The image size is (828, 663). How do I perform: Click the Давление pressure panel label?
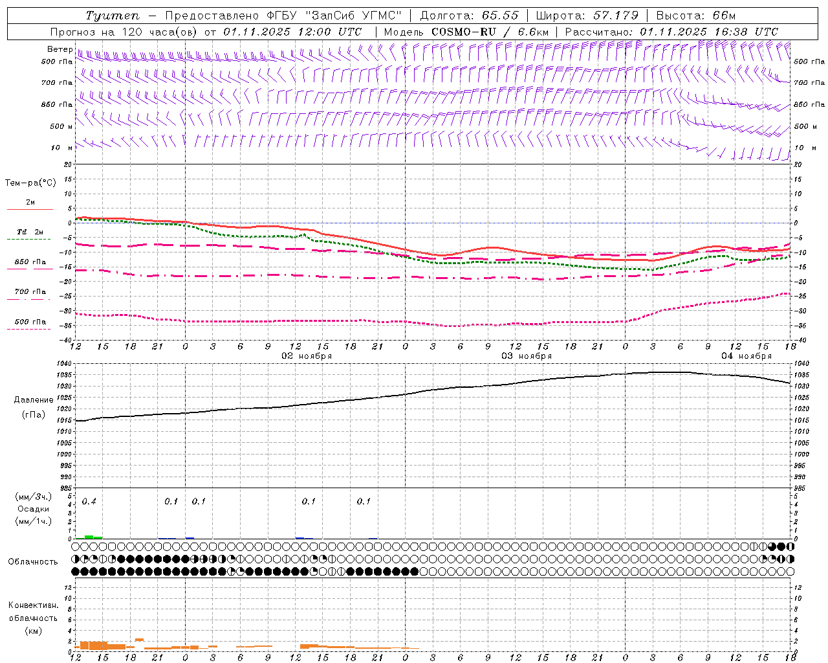[x=34, y=400]
